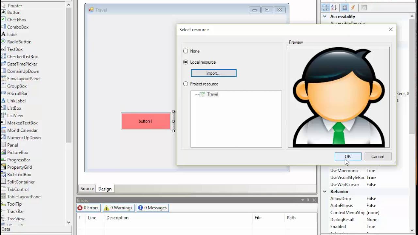Screen dimensions: 418x235
Task: Select the Local resource radio button
Action: point(185,62)
